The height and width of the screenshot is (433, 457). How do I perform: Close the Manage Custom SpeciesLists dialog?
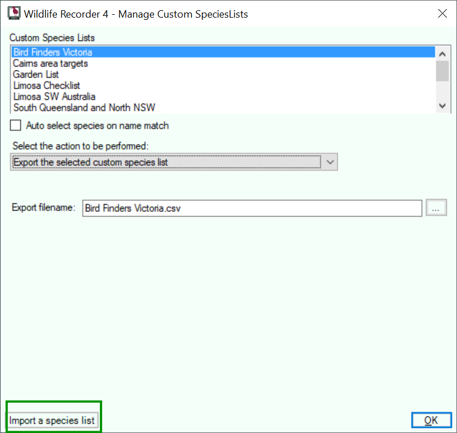[x=442, y=14]
